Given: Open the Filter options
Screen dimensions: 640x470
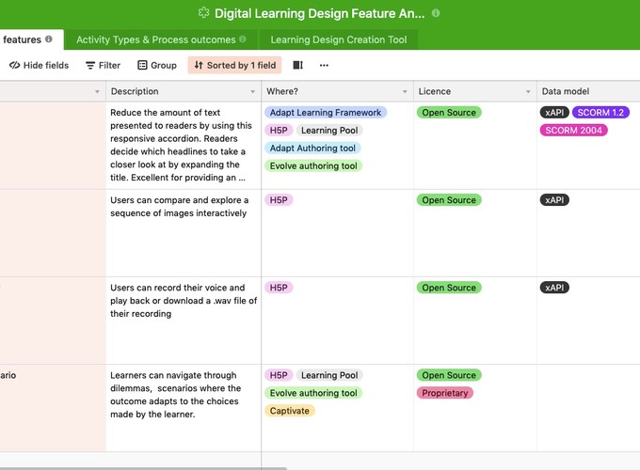Looking at the screenshot, I should [103, 65].
